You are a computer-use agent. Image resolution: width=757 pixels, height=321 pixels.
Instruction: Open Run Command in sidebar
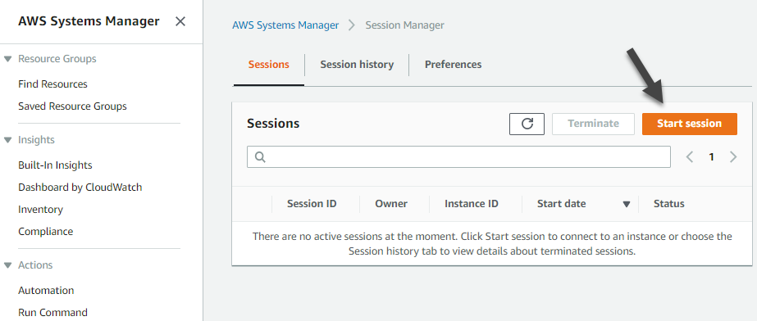coord(52,312)
